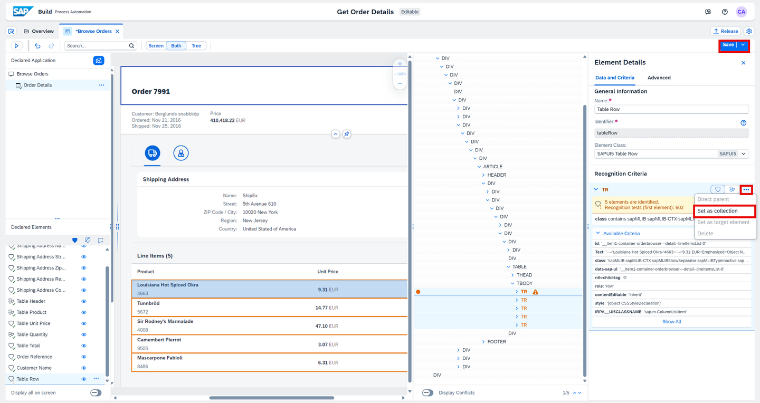This screenshot has width=760, height=403.
Task: Switch view mode to Tree
Action: (x=196, y=46)
